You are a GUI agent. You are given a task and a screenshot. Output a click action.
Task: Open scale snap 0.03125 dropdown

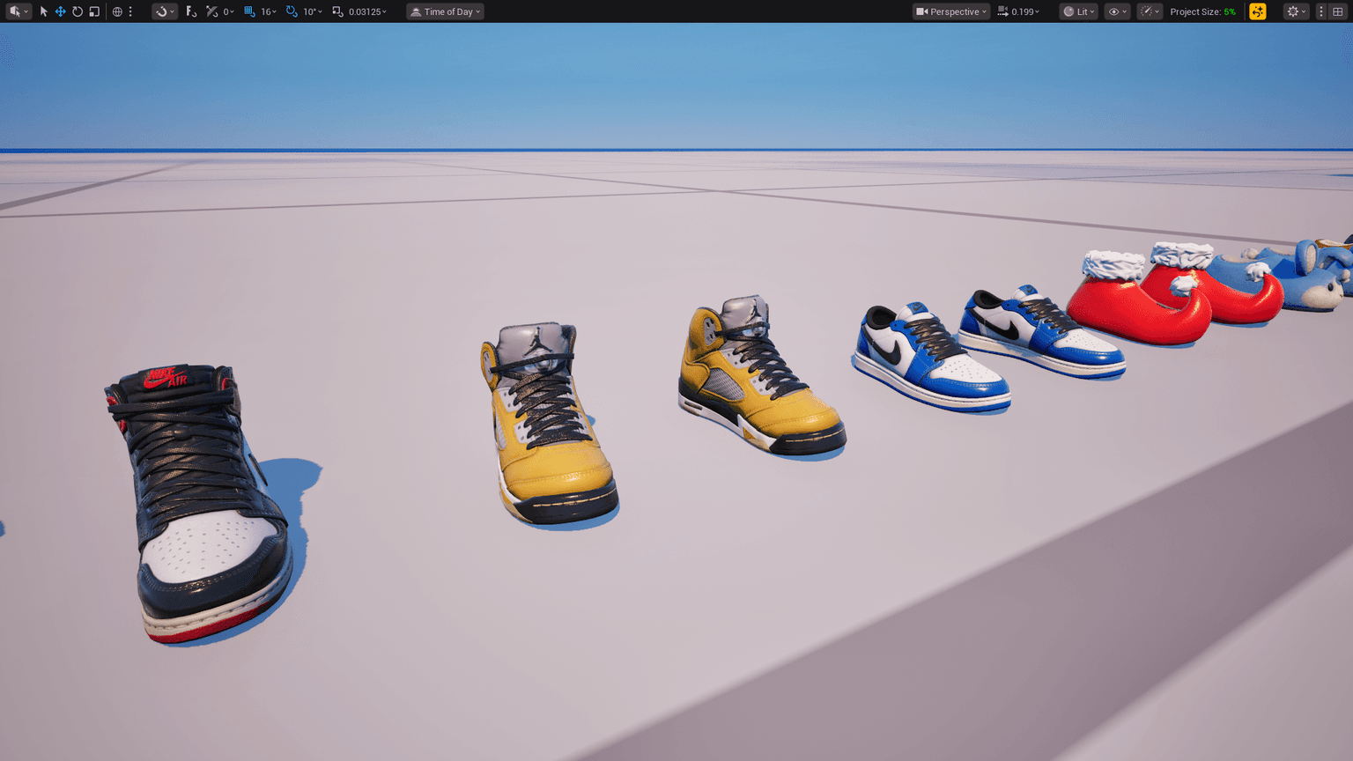point(367,11)
